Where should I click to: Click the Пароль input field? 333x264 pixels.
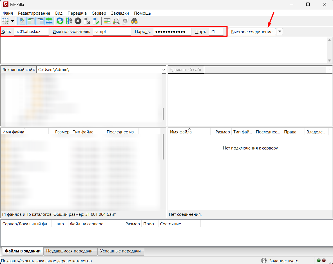(172, 32)
